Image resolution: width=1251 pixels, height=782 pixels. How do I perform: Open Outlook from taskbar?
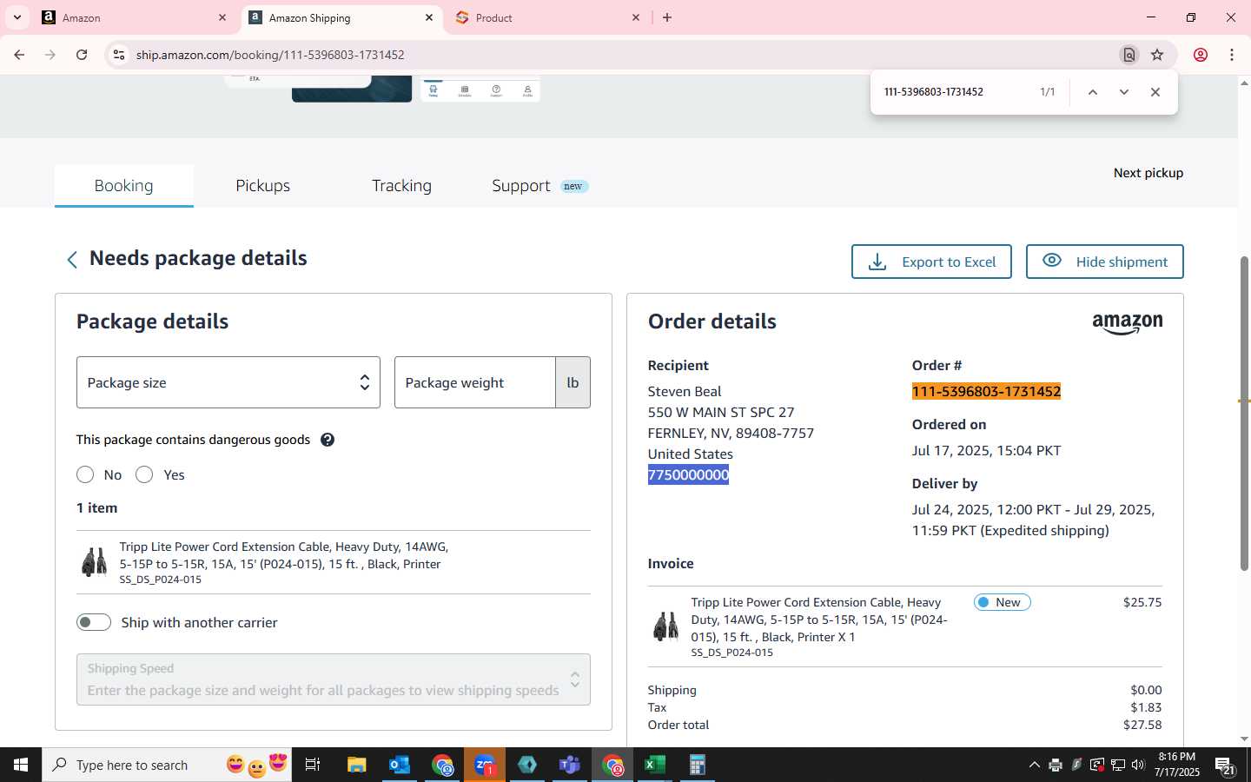(400, 765)
